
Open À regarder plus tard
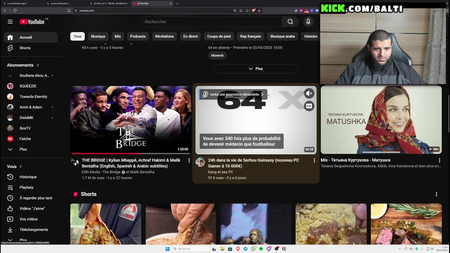(x=31, y=198)
